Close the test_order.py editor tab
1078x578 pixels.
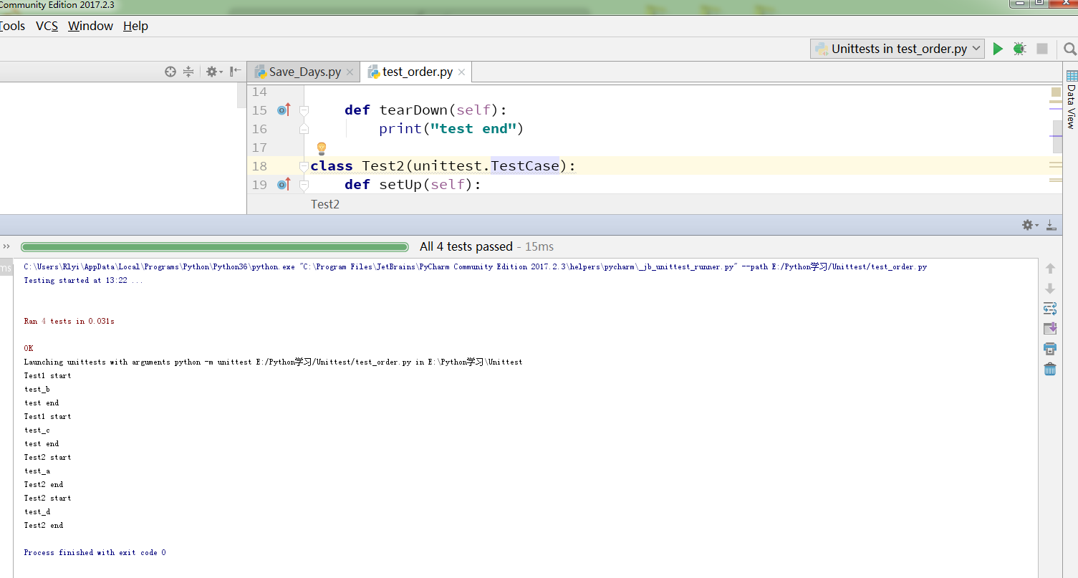[x=462, y=72]
